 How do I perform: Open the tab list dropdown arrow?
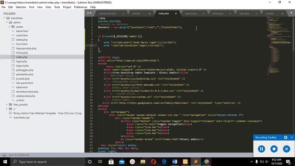pos(291,13)
